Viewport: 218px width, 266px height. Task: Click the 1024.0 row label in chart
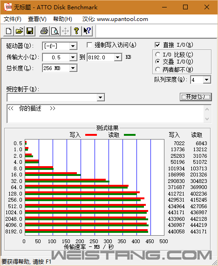(14, 212)
